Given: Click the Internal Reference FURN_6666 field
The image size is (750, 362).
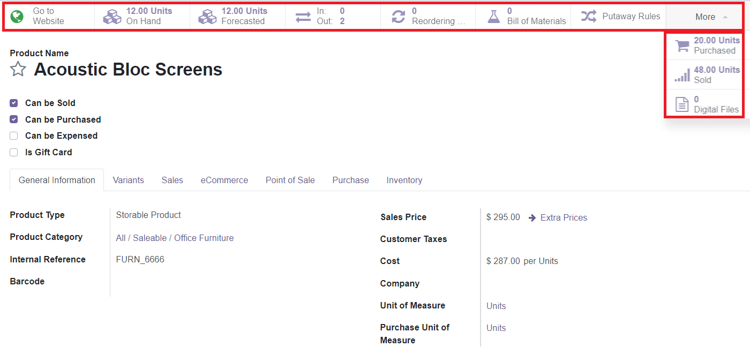Looking at the screenshot, I should click(140, 259).
